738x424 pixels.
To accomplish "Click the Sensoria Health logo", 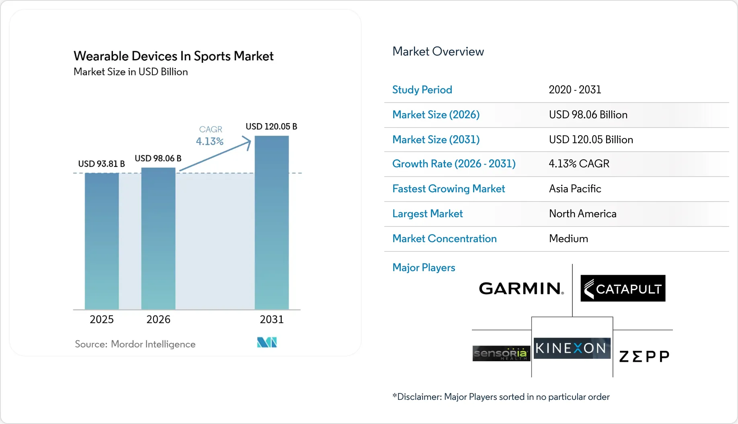I will pos(501,353).
